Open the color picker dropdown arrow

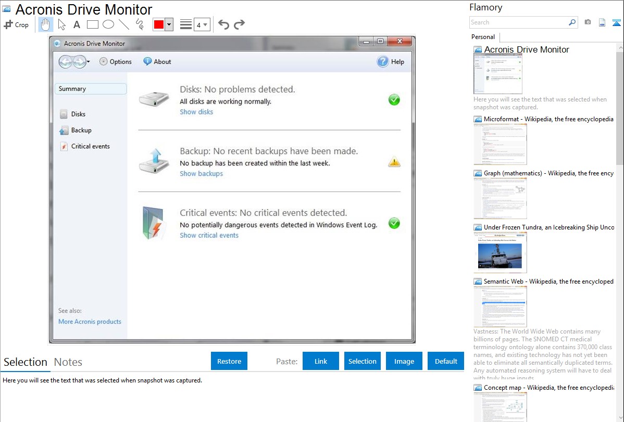(169, 24)
